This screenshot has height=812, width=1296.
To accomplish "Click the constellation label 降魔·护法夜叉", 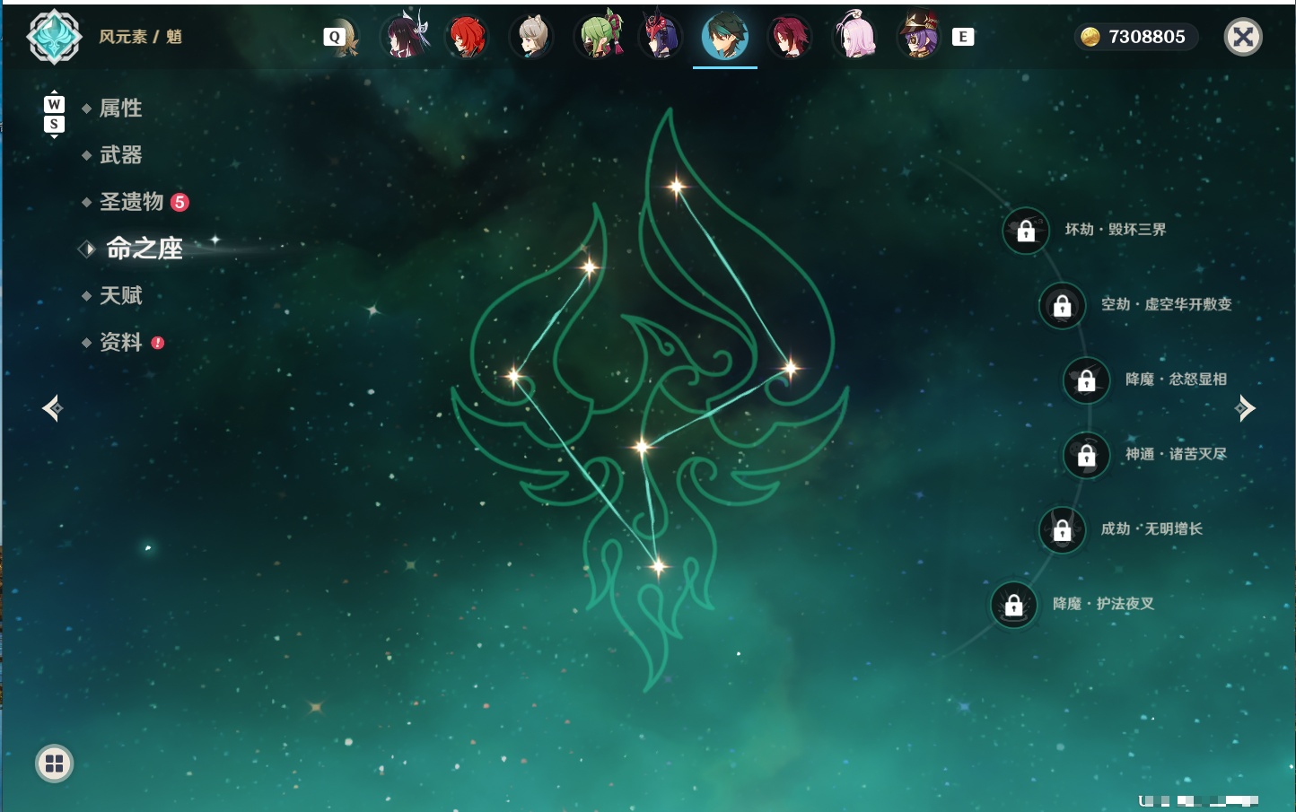I will point(1104,604).
